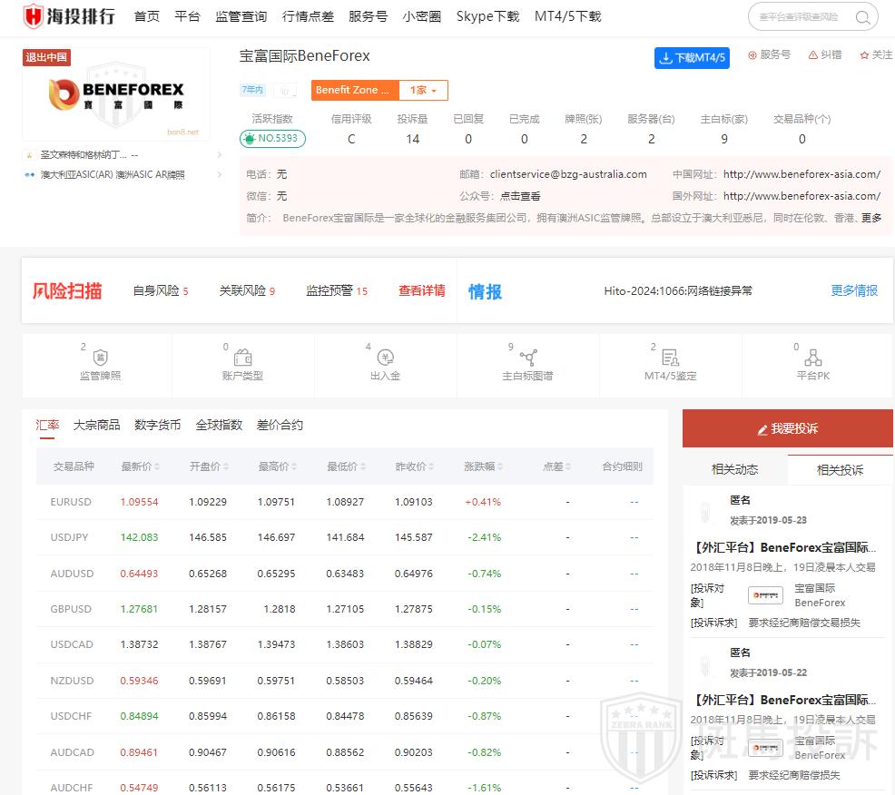Switch to the 大宗商品 tab
This screenshot has width=895, height=795.
coord(96,425)
